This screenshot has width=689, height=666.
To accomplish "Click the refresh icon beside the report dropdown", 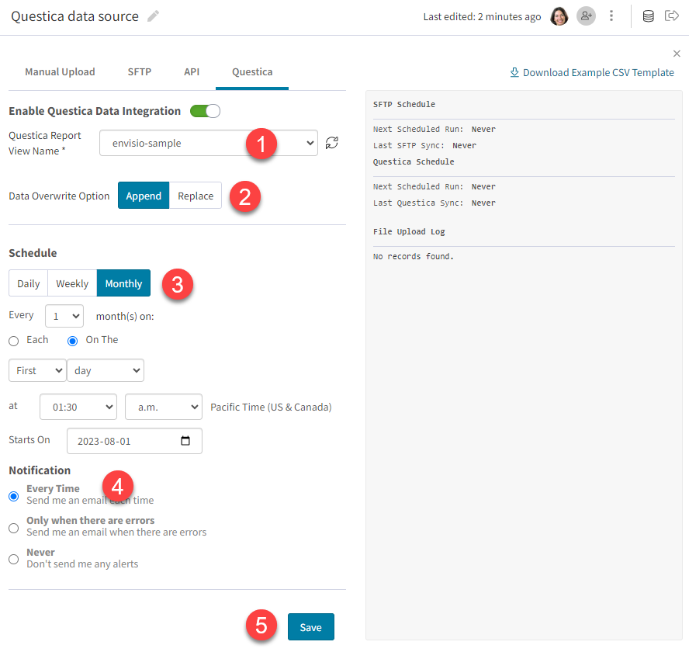I will (x=332, y=143).
